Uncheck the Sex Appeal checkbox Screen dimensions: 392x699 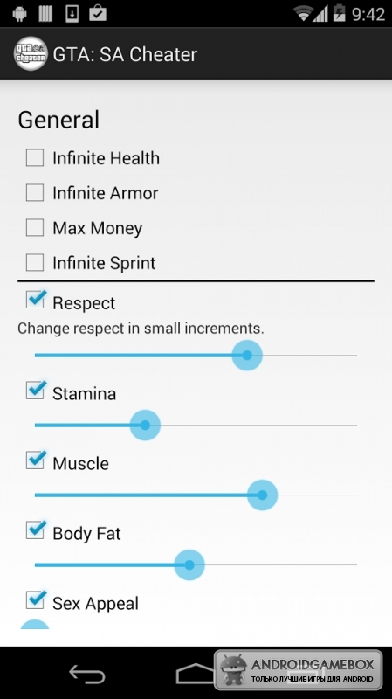click(x=36, y=599)
